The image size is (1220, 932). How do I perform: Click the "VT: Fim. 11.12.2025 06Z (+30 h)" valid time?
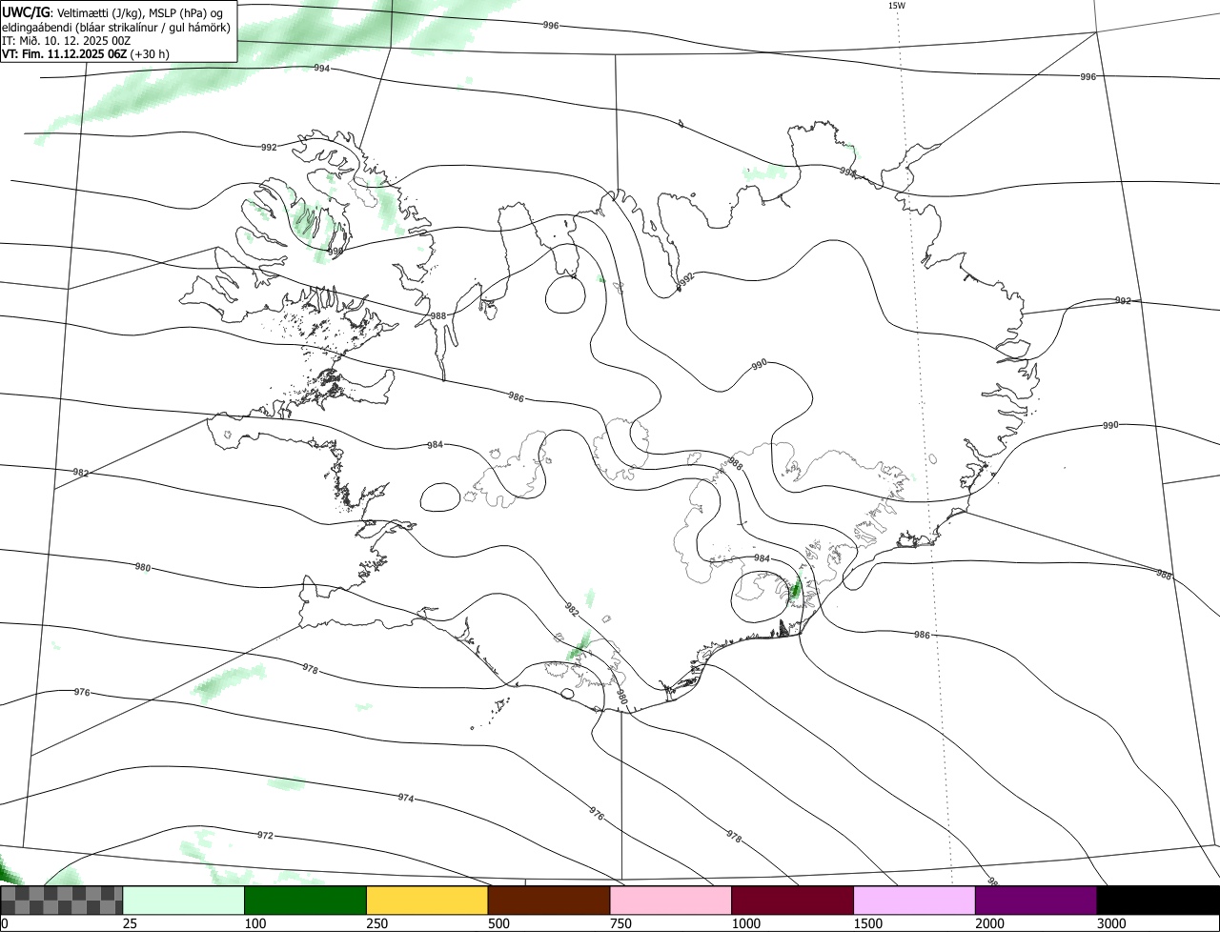86,53
